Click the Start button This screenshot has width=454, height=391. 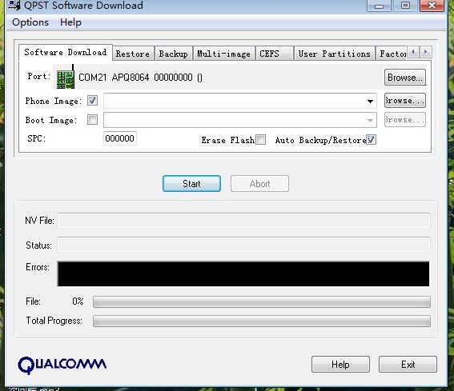(x=191, y=183)
